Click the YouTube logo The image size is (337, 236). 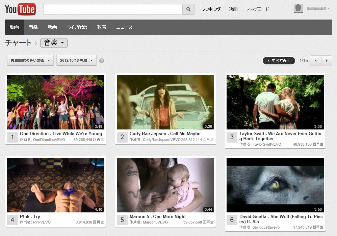pos(20,9)
